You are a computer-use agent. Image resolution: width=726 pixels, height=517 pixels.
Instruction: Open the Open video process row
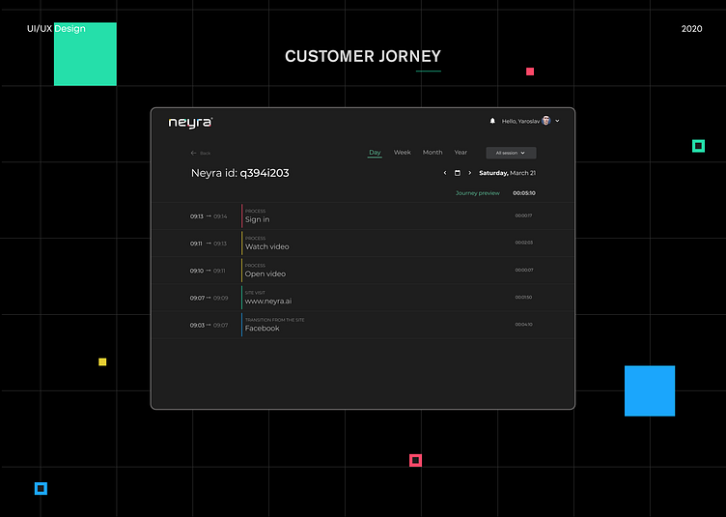click(363, 271)
